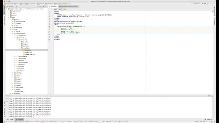Open Project panel settings gear
This screenshot has width=219, height=123.
point(43,6)
